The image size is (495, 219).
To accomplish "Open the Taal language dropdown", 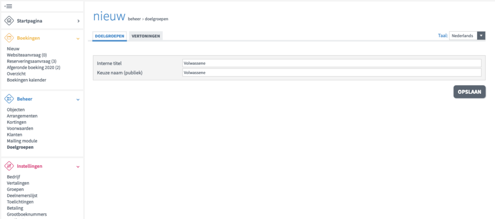I will pos(467,36).
